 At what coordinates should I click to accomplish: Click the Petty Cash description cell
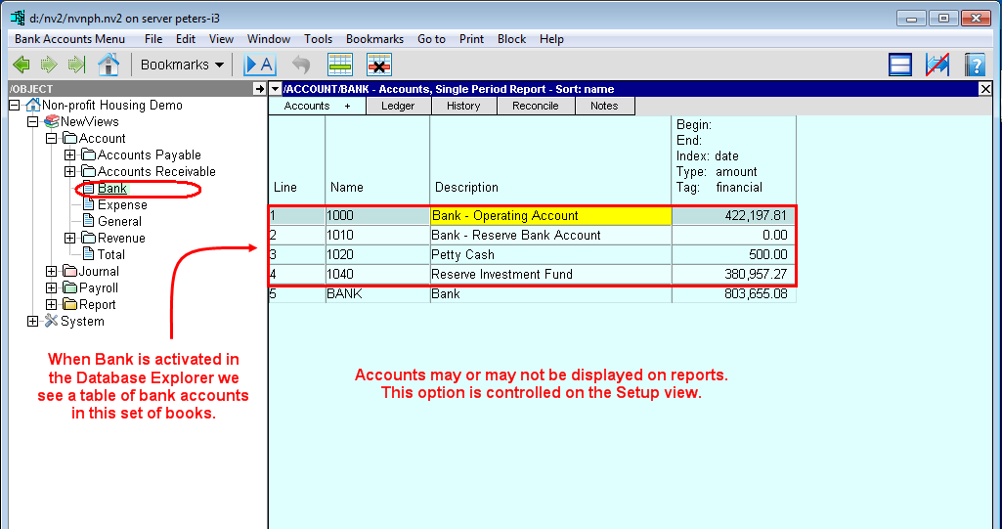[550, 254]
